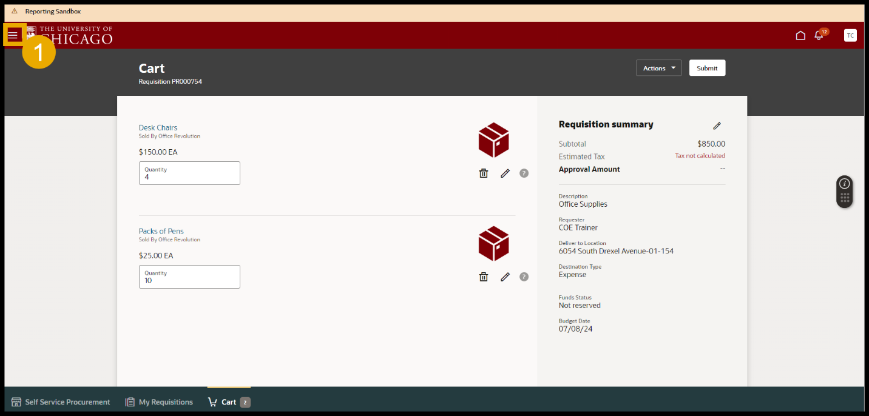The height and width of the screenshot is (416, 869).
Task: Edit the Requisition summary details
Action: tap(717, 126)
